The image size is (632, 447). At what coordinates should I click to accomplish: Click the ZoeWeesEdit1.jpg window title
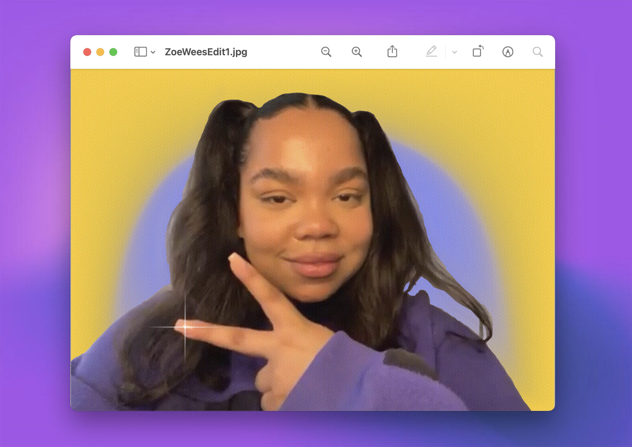(x=206, y=52)
